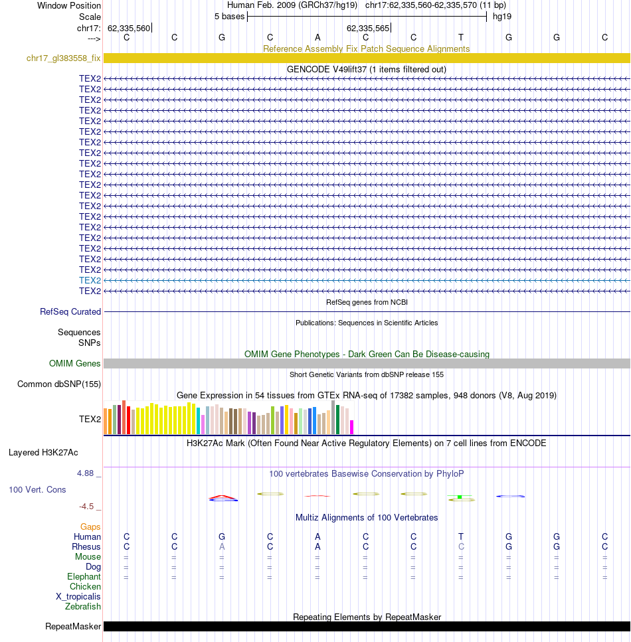Click the Human row 'T' base in Multiz
The width and height of the screenshot is (631, 642).
(461, 536)
